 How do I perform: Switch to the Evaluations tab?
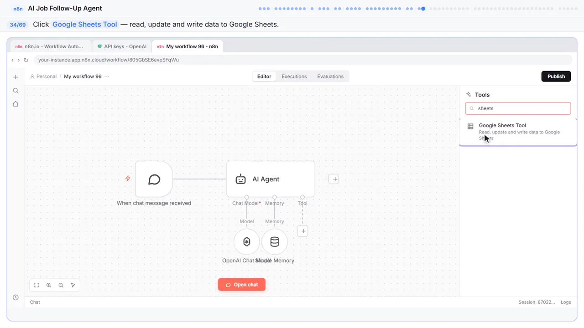tap(330, 77)
